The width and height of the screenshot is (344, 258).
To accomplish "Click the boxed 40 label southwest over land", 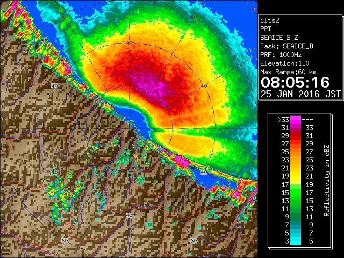I will [x=54, y=172].
